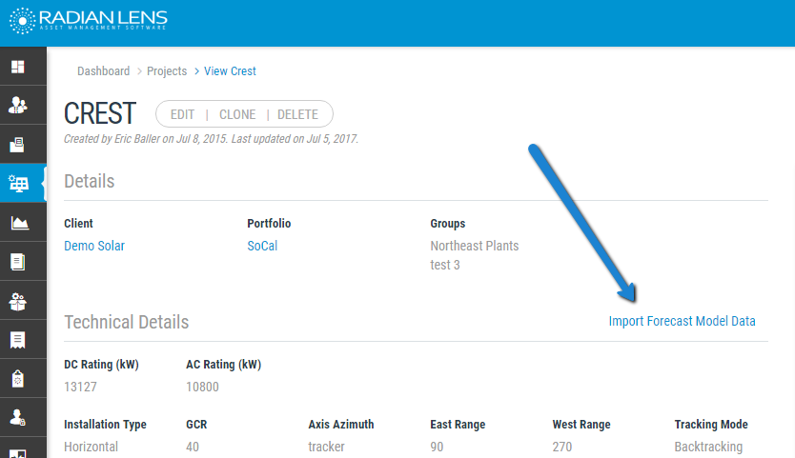
Task: Click the documents pages sidebar icon
Action: tap(18, 262)
